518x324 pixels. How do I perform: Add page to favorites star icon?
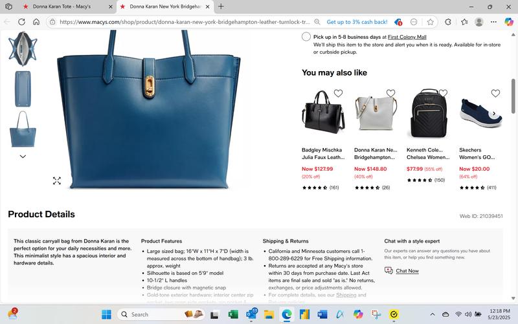tap(430, 22)
